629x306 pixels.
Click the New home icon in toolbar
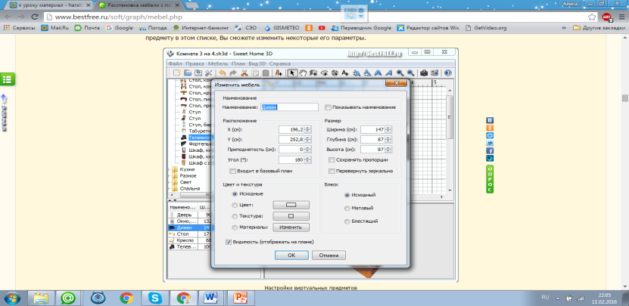[177, 73]
